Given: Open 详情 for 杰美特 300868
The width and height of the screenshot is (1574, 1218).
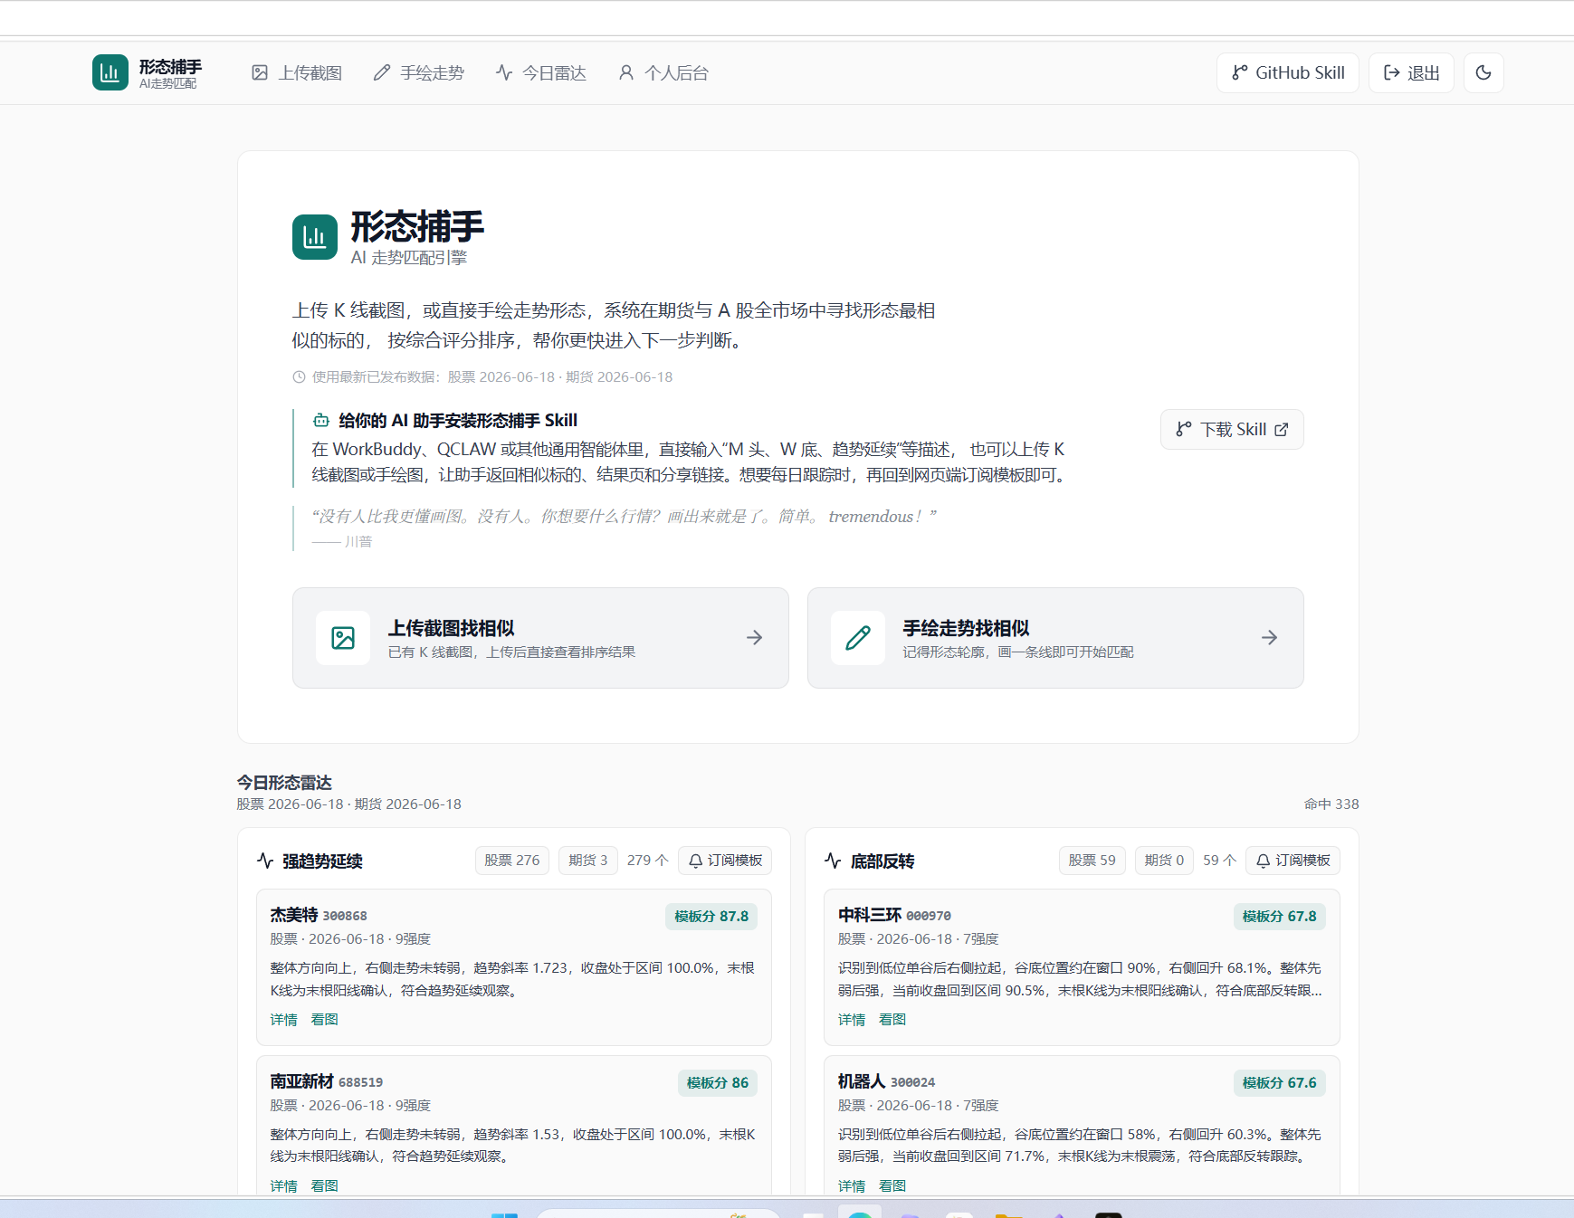Looking at the screenshot, I should pos(284,1020).
